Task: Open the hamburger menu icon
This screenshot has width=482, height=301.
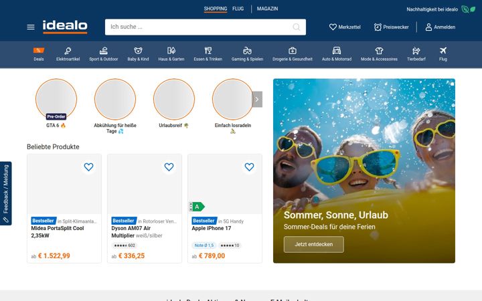Action: point(31,27)
